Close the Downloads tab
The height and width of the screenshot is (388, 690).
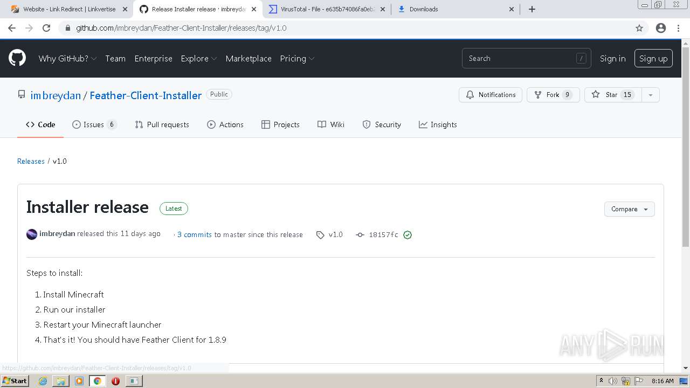pyautogui.click(x=512, y=9)
